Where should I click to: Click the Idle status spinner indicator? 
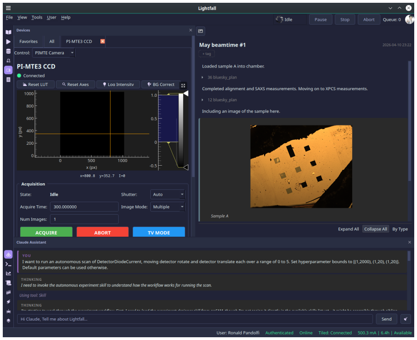pos(280,19)
